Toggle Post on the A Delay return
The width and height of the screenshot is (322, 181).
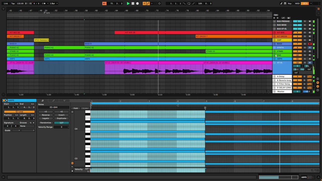tap(309, 76)
